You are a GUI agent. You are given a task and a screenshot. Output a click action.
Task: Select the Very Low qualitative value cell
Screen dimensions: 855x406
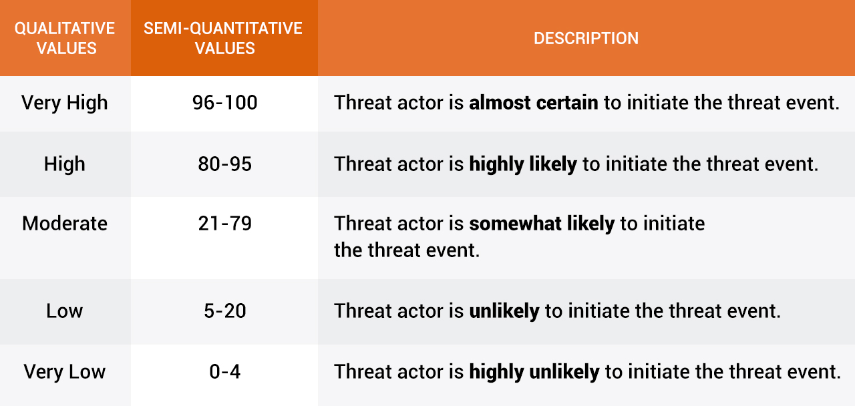click(x=65, y=372)
